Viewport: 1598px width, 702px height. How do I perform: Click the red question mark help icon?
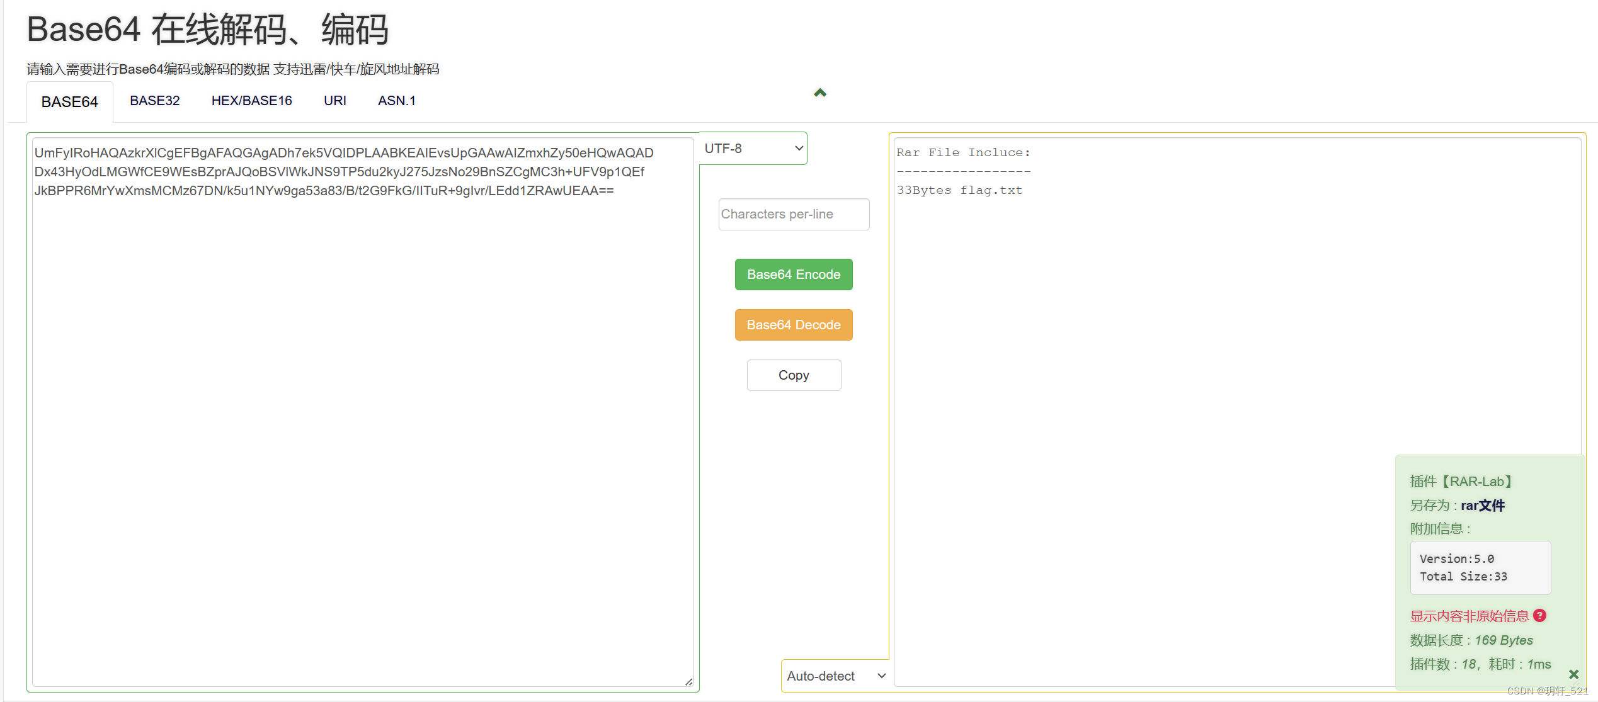point(1539,616)
